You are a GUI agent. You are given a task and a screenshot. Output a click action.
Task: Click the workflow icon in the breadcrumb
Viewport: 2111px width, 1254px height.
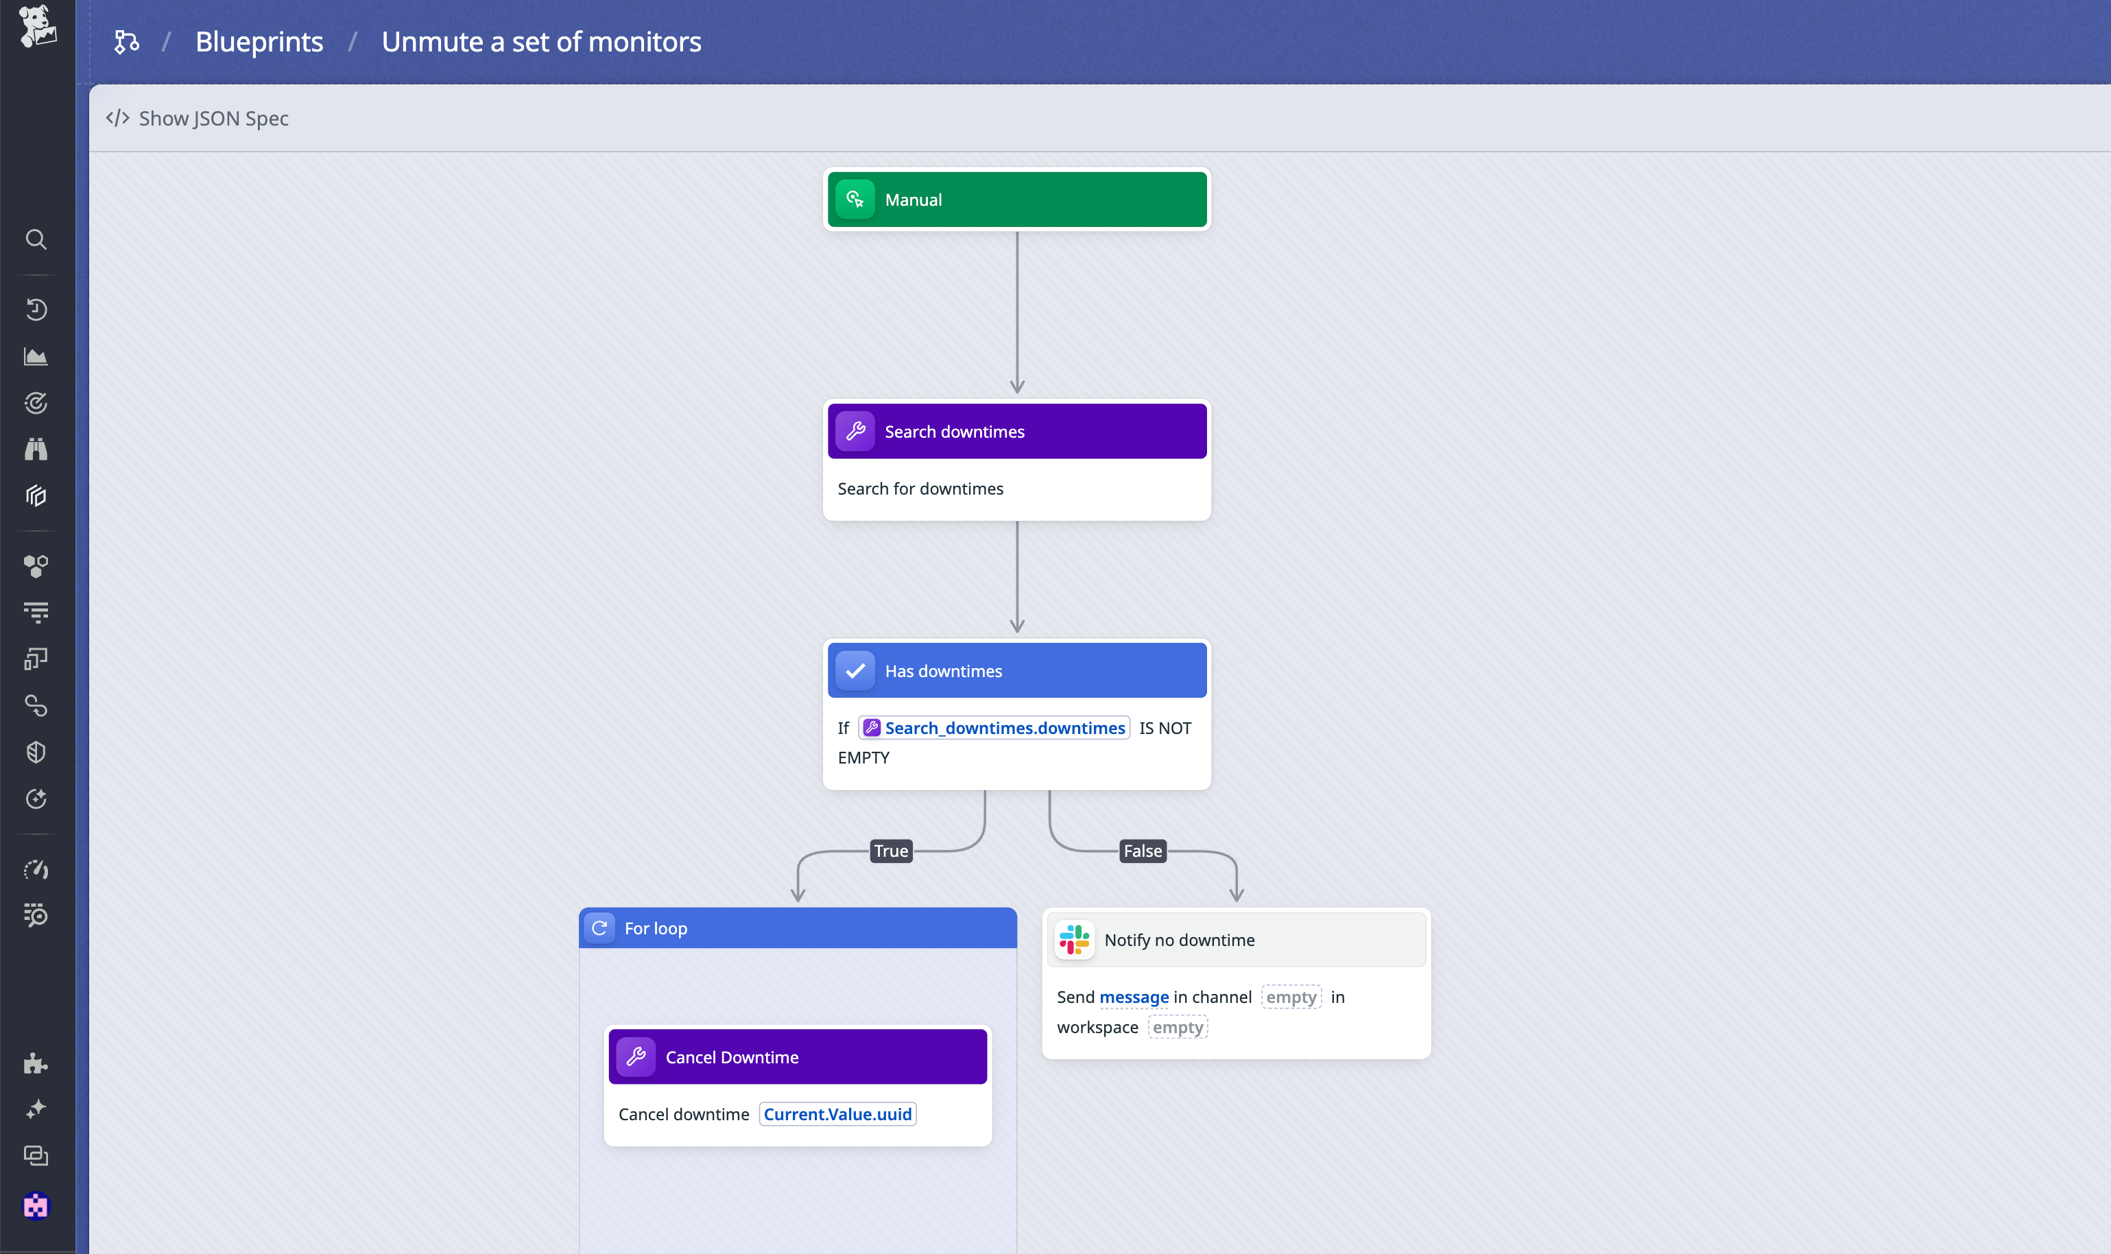pyautogui.click(x=127, y=43)
